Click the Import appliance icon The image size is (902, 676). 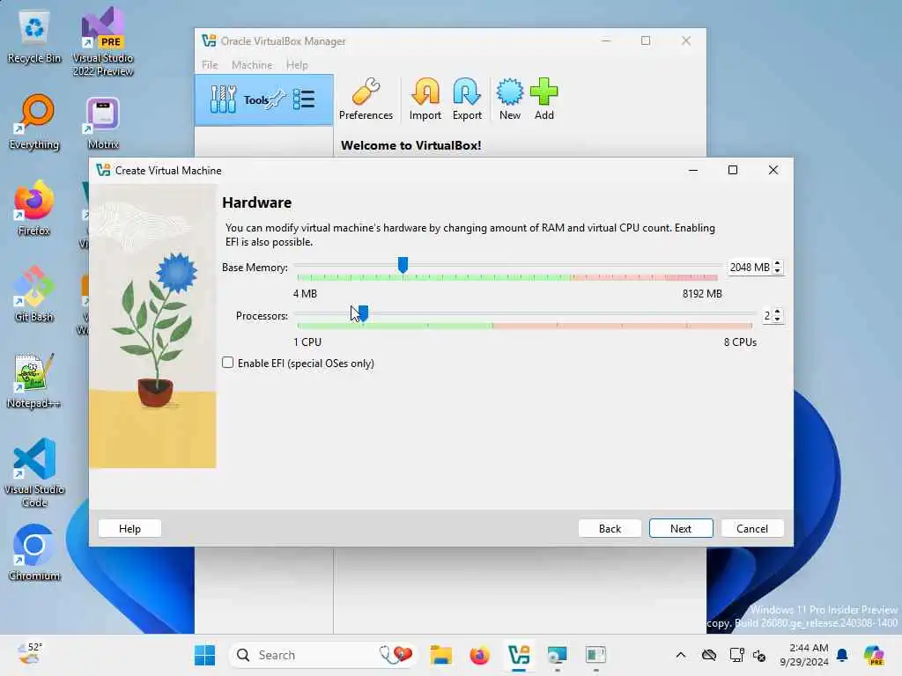click(x=425, y=92)
